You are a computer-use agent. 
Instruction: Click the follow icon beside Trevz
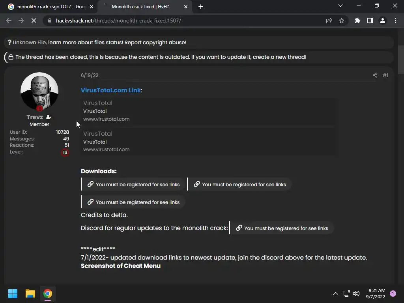(x=49, y=117)
